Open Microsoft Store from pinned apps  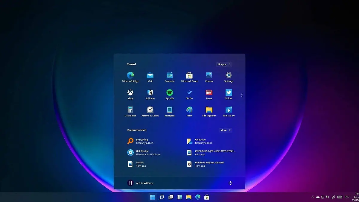pyautogui.click(x=189, y=75)
